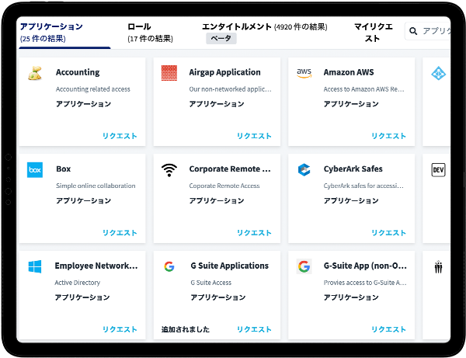Click the CyberArk Safes cube icon
Screen dimensions: 466x358
(304, 169)
